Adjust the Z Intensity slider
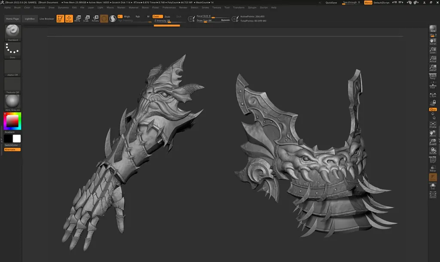This screenshot has height=262, width=440. point(169,21)
